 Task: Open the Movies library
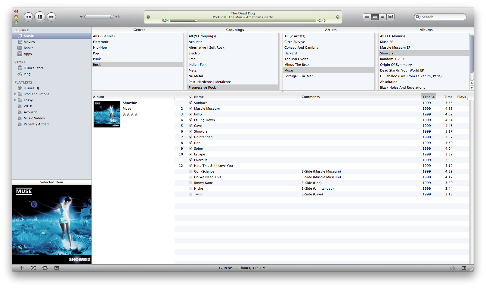click(52, 42)
